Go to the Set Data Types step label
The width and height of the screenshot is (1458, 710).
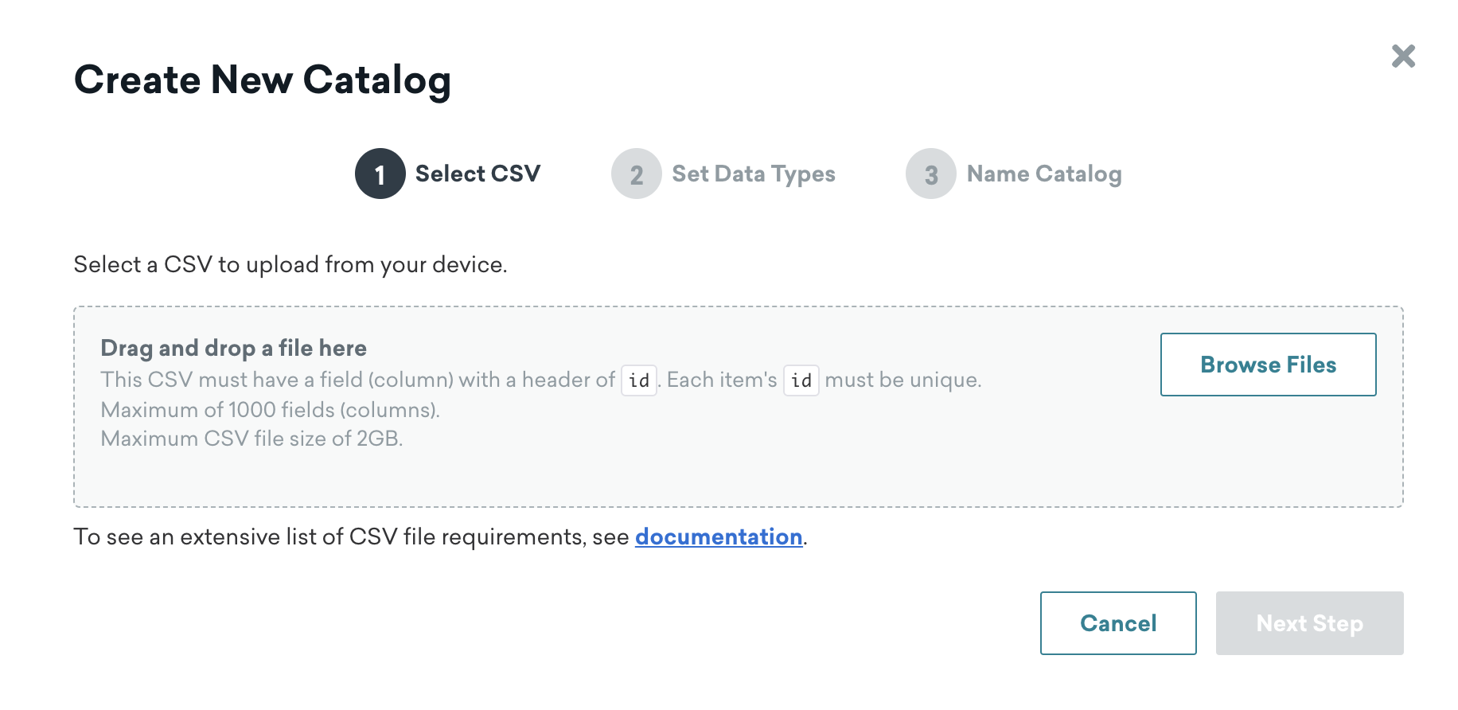[x=754, y=174]
